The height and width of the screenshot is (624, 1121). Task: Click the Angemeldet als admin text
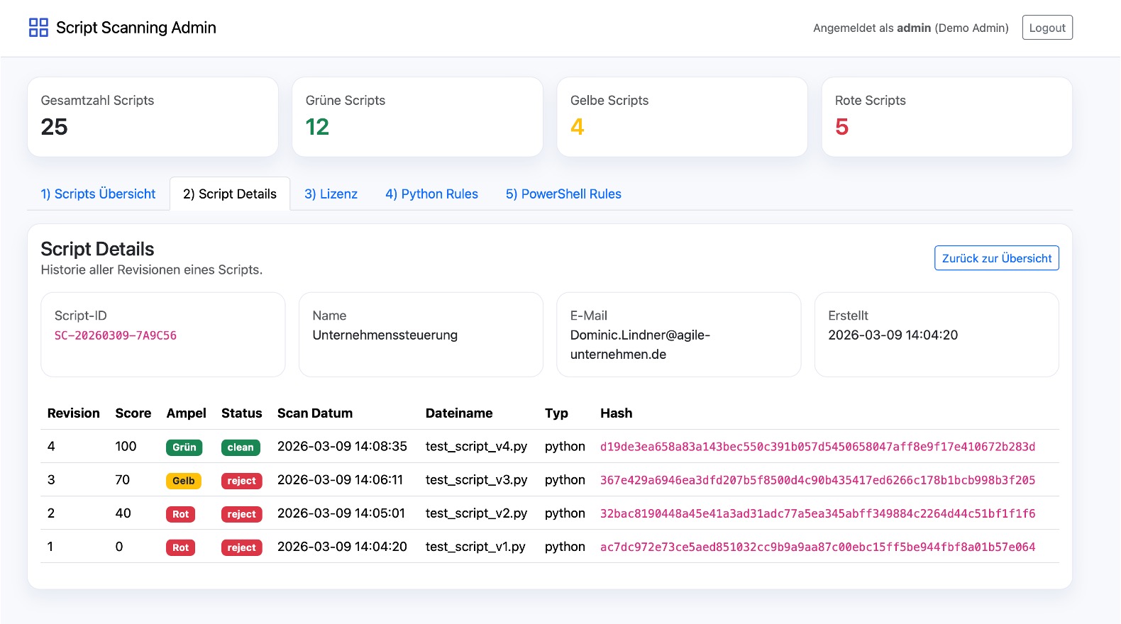point(911,28)
